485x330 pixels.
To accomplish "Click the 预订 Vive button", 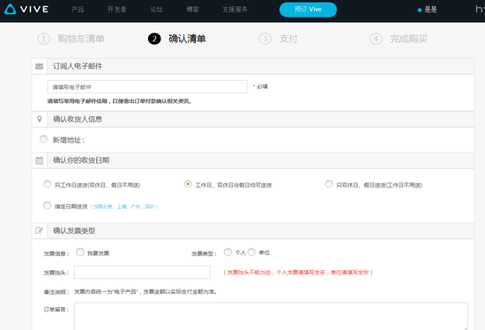I will coord(308,10).
